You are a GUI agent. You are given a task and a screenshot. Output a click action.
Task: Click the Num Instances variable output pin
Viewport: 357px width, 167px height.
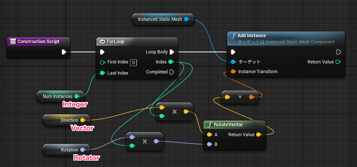pyautogui.click(x=77, y=96)
